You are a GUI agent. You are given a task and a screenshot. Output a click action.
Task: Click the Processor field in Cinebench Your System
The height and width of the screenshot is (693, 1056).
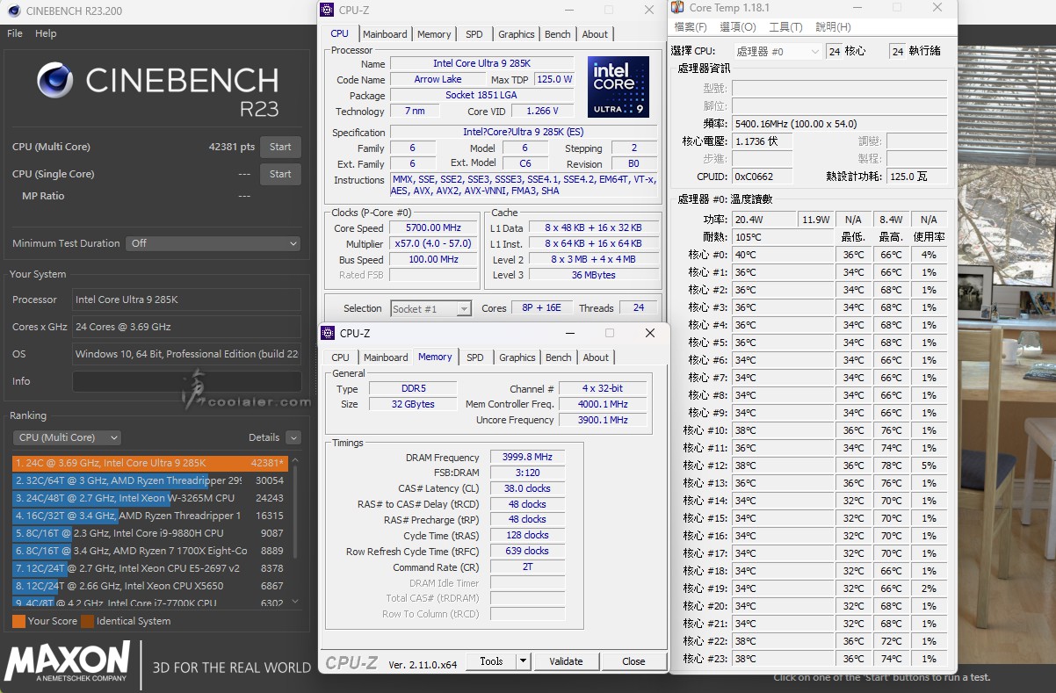[186, 300]
